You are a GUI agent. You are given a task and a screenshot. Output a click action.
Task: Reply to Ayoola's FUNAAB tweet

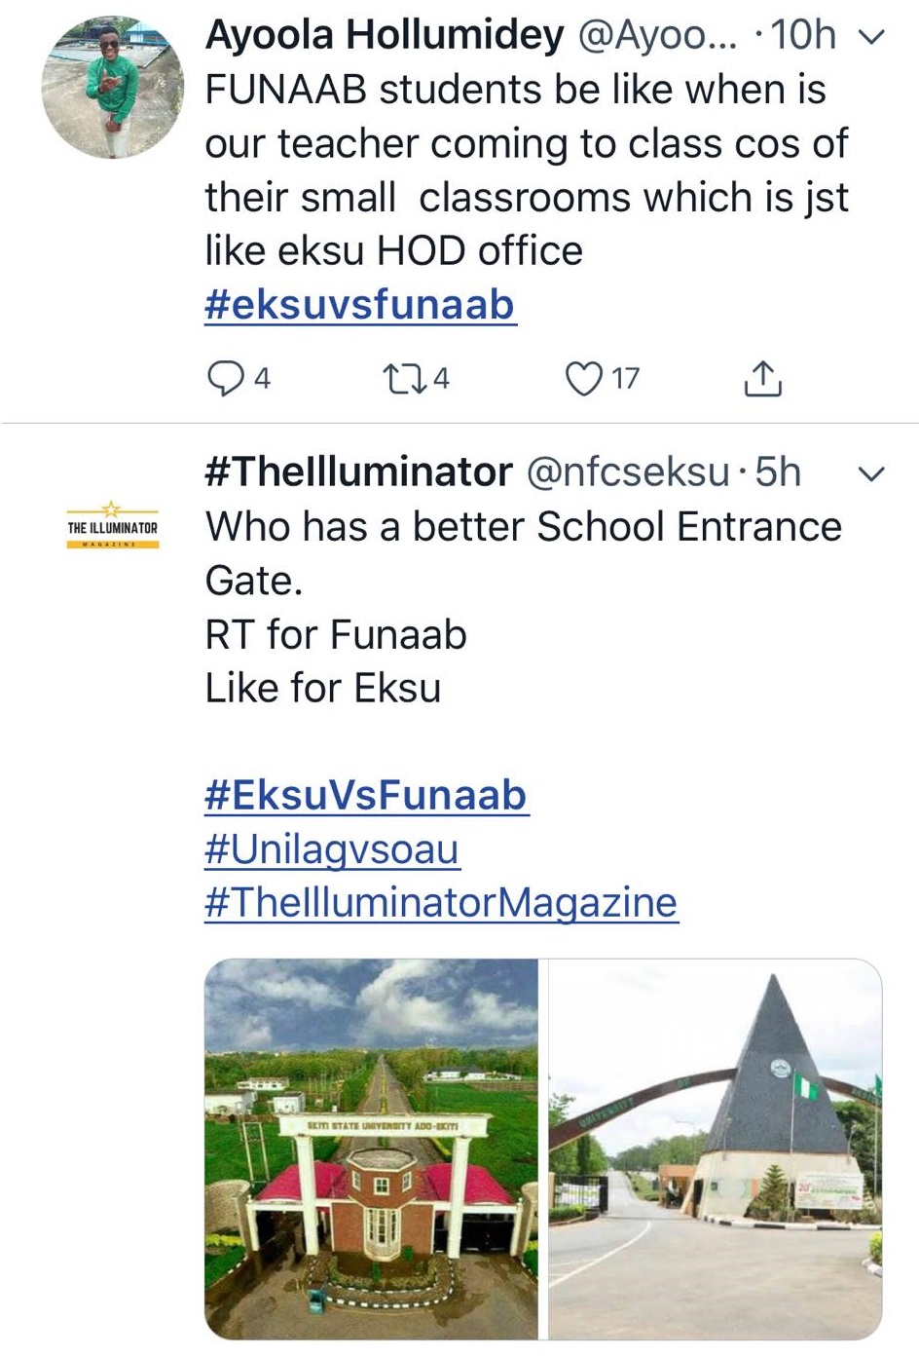tap(226, 378)
